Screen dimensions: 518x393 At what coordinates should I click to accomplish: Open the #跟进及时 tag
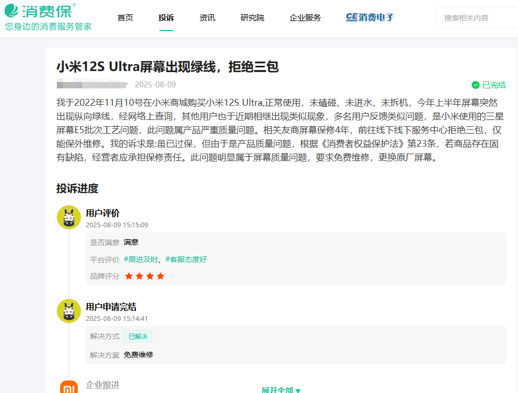(141, 259)
